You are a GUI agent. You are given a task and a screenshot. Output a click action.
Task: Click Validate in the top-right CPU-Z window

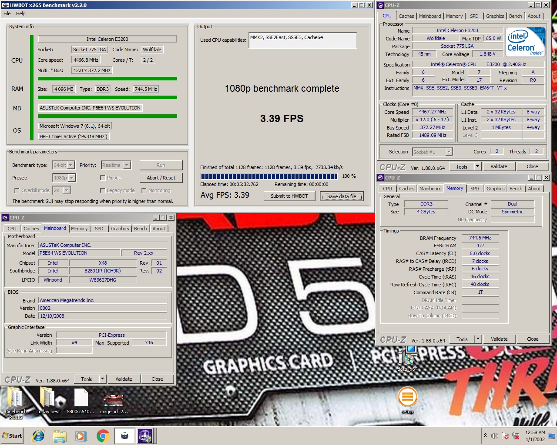[x=499, y=166]
